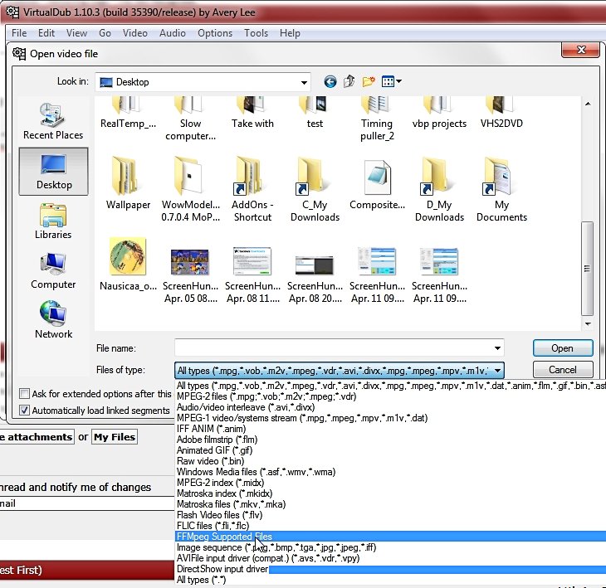Expand the File name dropdown arrow
Viewport: 606px width, 588px height.
(497, 348)
